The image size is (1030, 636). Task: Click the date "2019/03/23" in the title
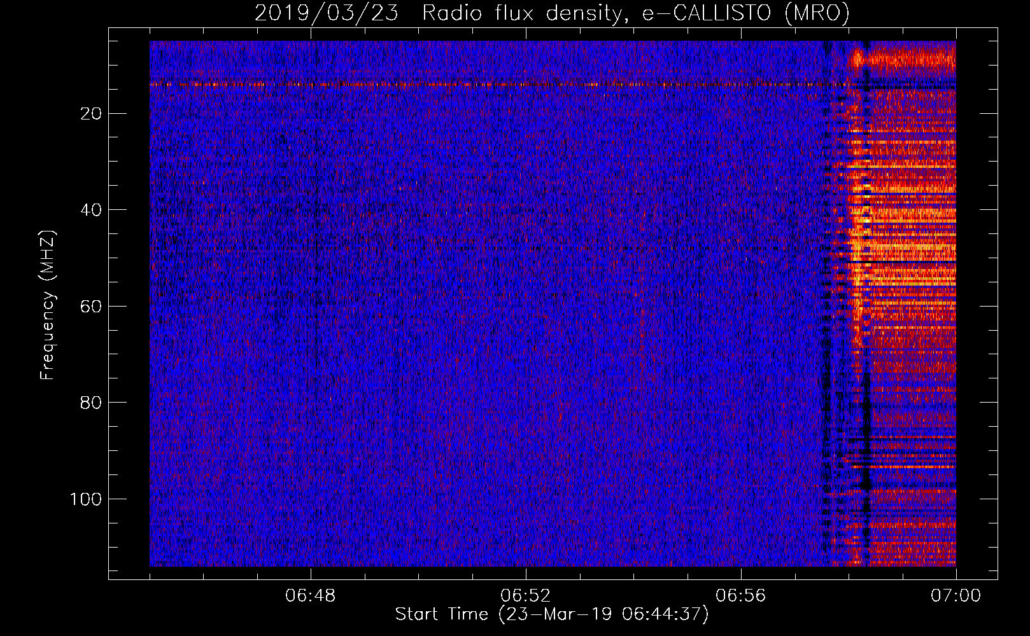pos(327,13)
